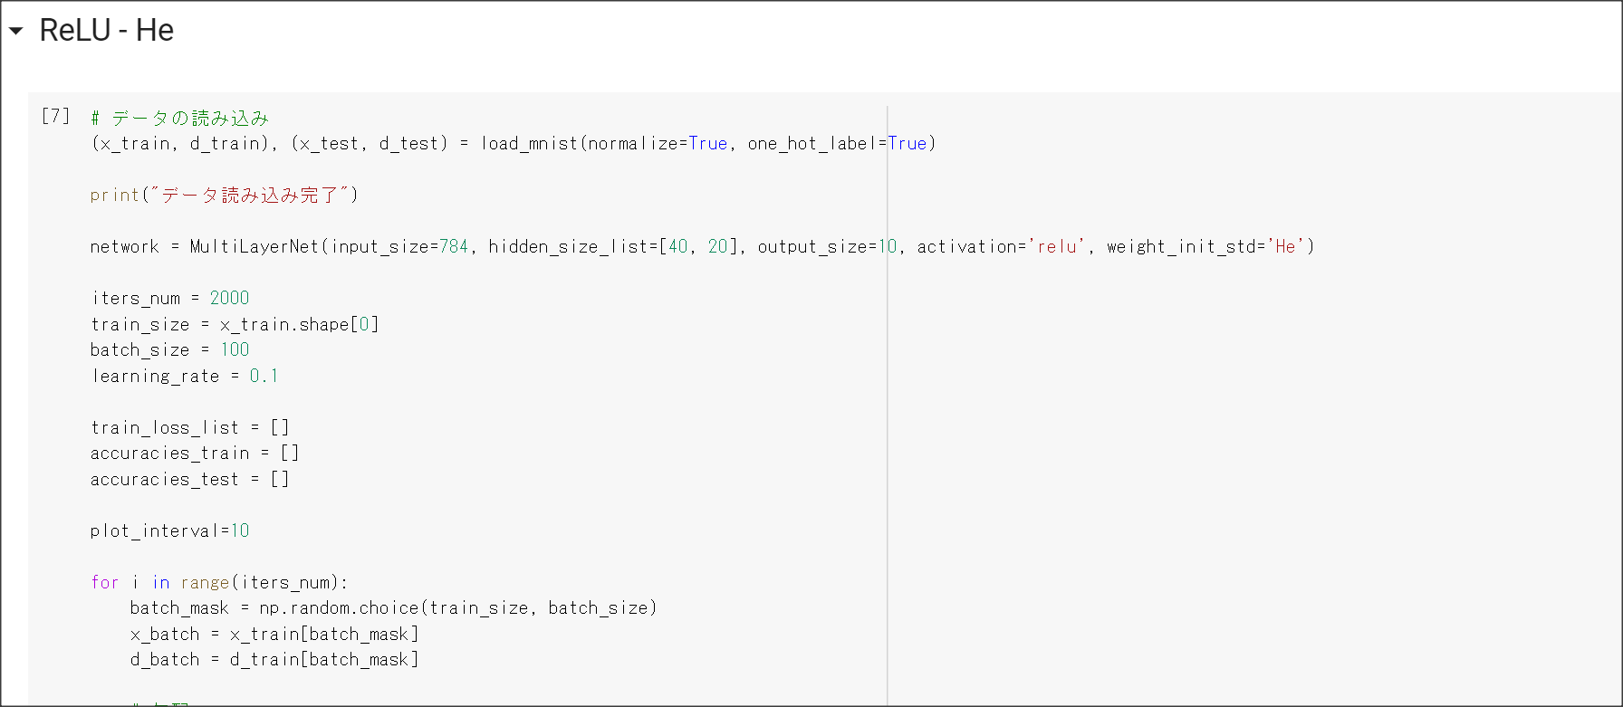This screenshot has width=1623, height=707.
Task: Click the learning_rate = 0.1 line
Action: [x=184, y=376]
